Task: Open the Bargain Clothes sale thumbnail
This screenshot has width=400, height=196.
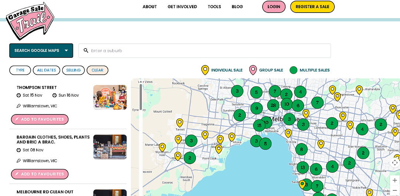Action: 110,147
